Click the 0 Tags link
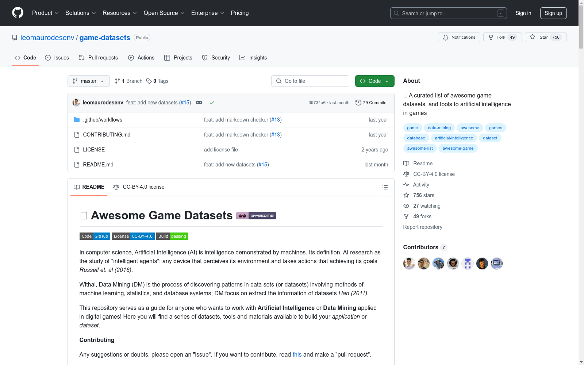 (x=157, y=81)
